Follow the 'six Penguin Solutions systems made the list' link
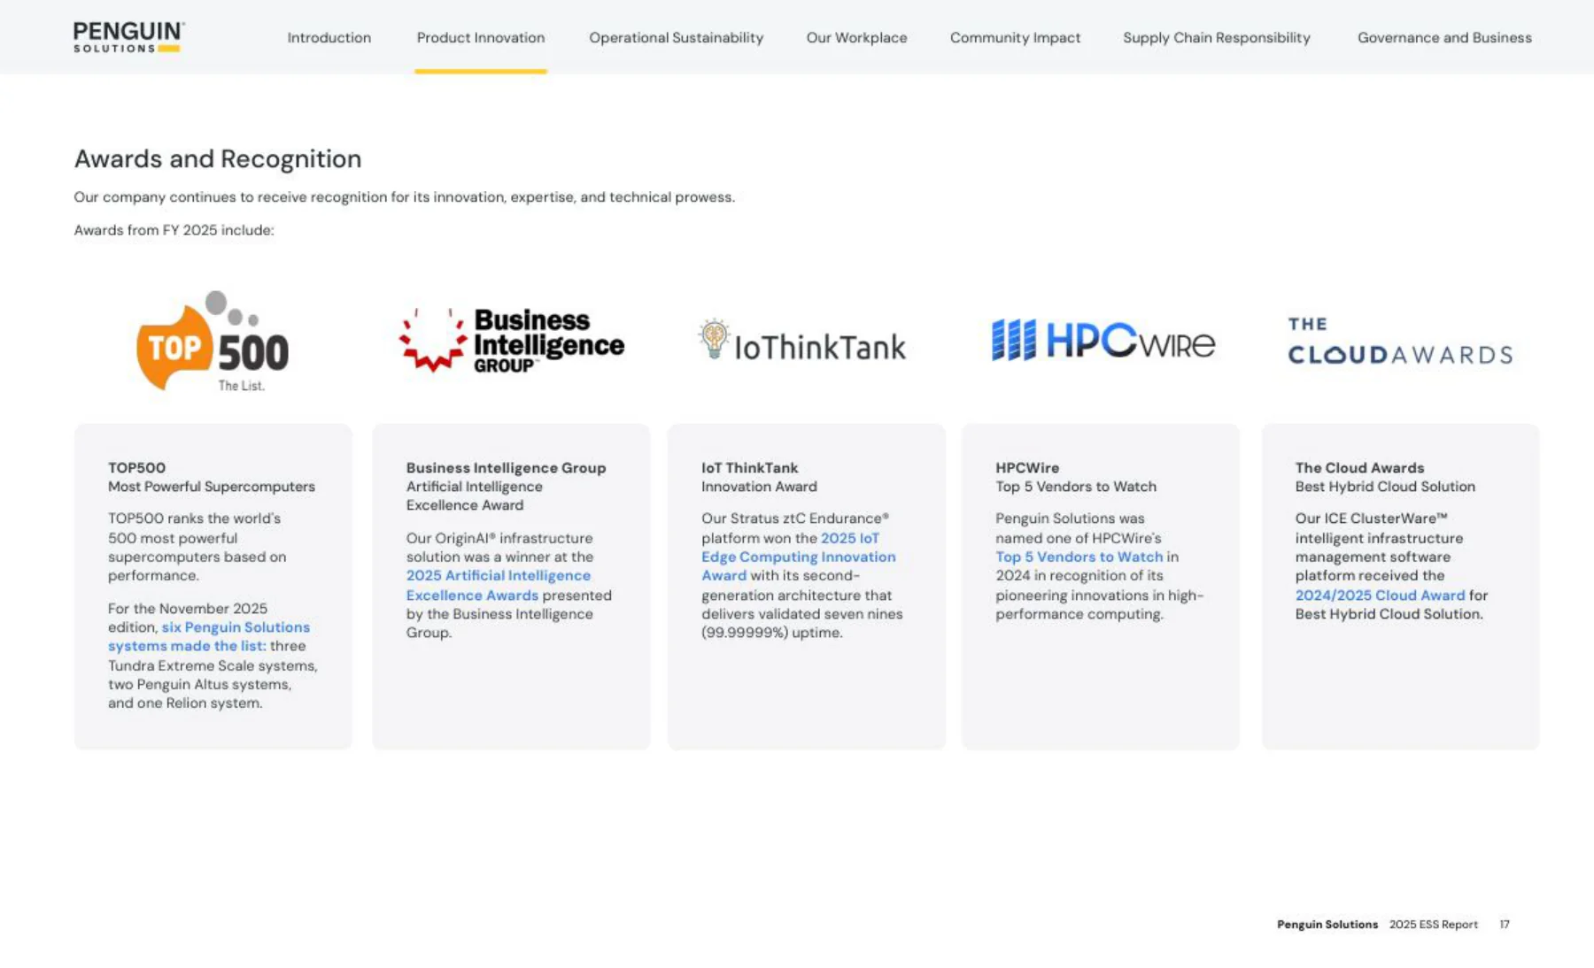Viewport: 1594px width, 968px height. [210, 636]
